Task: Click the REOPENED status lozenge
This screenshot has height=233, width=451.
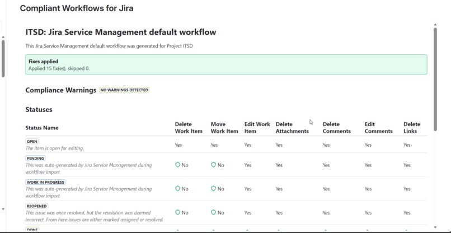Action: point(36,206)
